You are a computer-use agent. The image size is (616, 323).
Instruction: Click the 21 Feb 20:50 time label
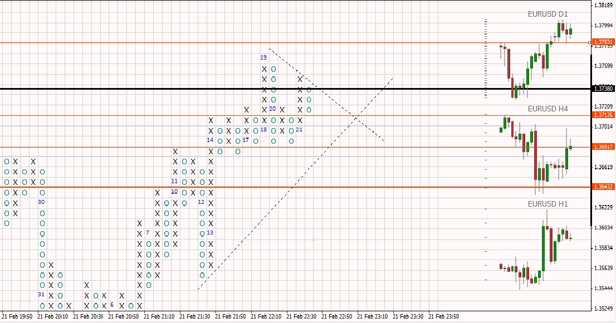tap(123, 316)
